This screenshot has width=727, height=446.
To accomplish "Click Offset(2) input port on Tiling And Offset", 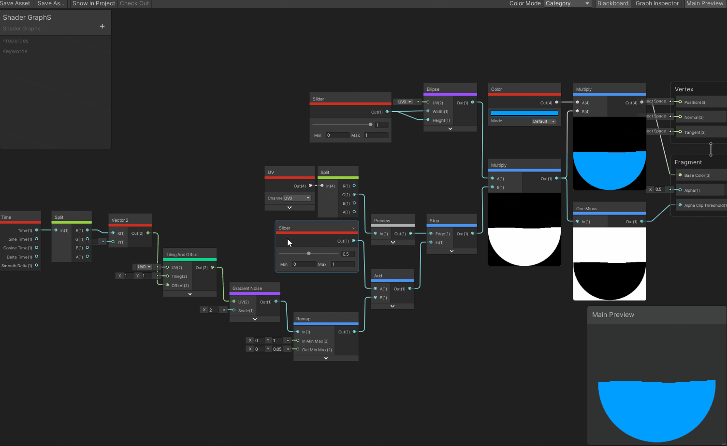I will [167, 285].
